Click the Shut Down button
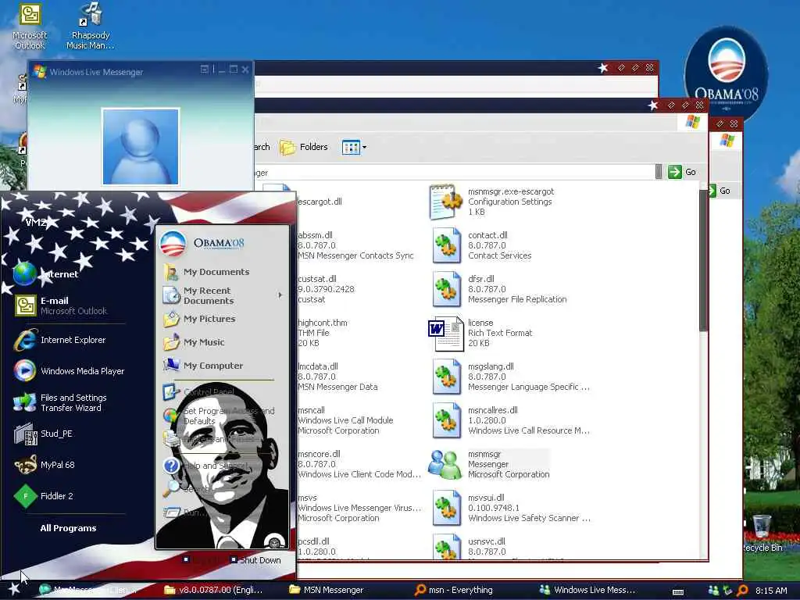This screenshot has width=800, height=600. (x=255, y=560)
